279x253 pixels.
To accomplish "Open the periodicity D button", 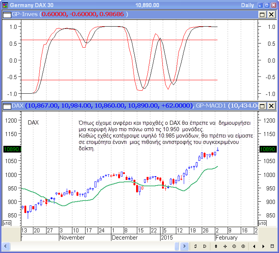I will pos(204,246).
